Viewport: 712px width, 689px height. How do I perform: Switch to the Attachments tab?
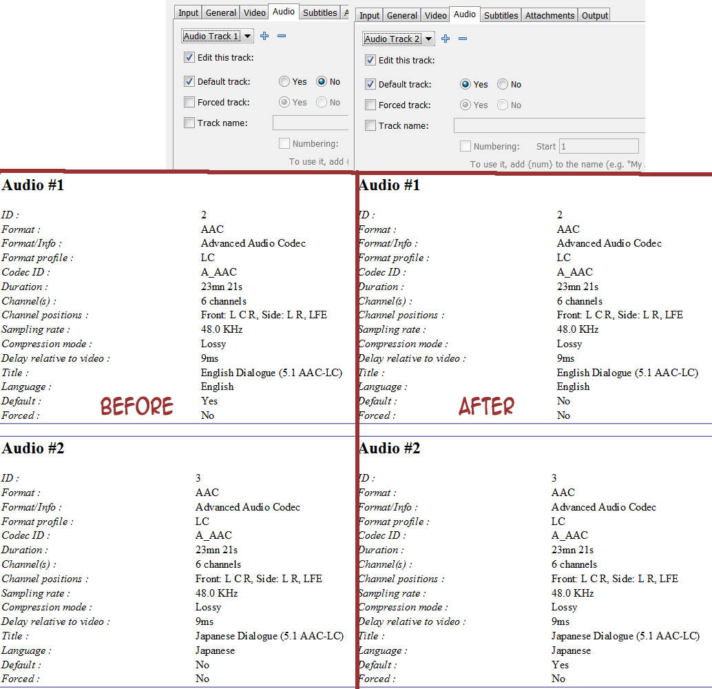549,14
